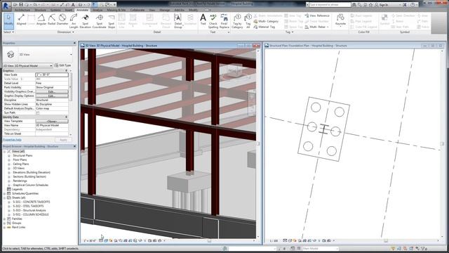Click Edit for Visibility/Graphics Overrides
The image size is (449, 253).
tap(52, 91)
